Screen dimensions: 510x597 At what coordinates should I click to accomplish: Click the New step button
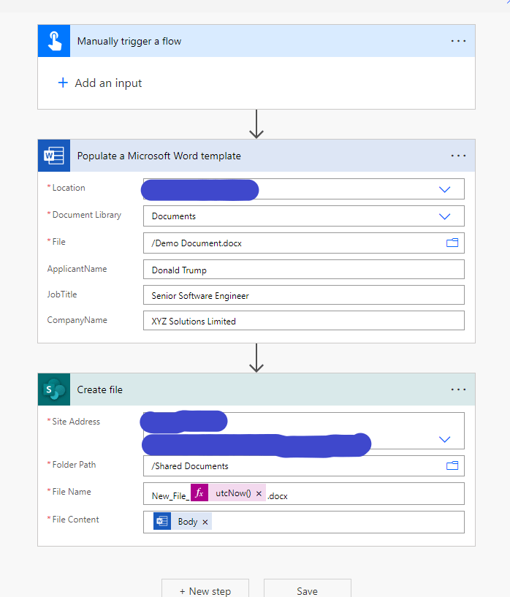pyautogui.click(x=205, y=590)
